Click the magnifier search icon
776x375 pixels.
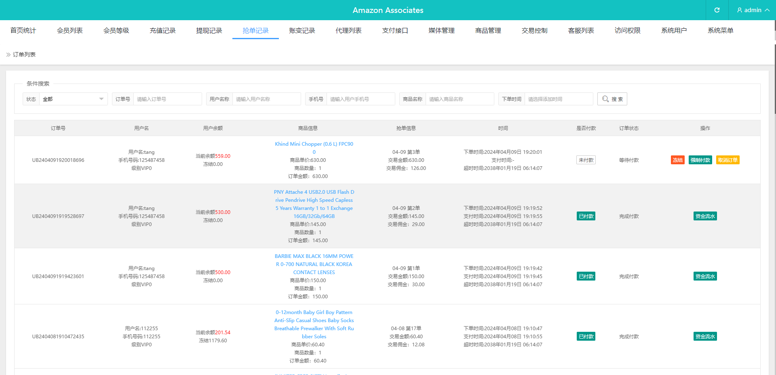click(605, 99)
